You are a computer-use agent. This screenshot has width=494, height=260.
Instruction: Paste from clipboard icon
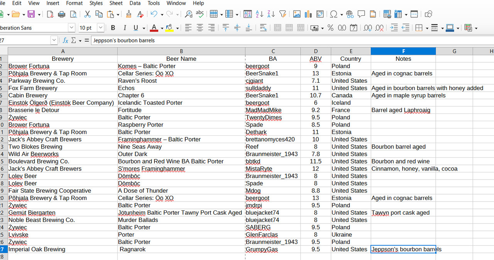[x=110, y=14]
